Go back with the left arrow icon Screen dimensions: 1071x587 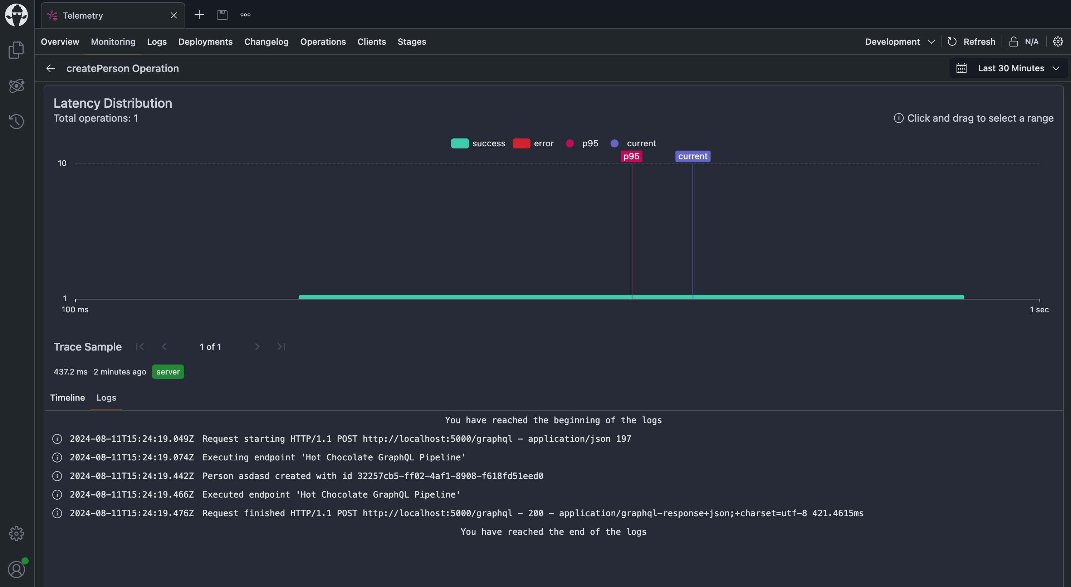pos(51,68)
